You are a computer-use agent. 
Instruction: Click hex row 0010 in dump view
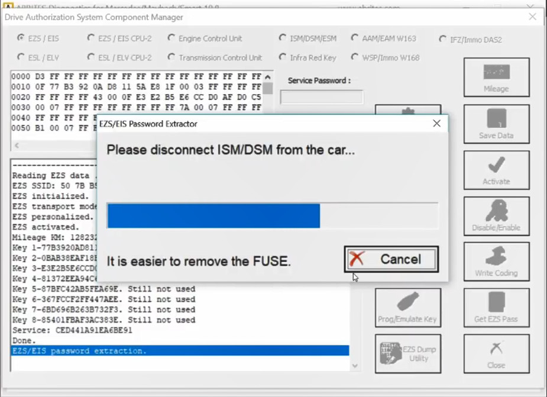(x=137, y=86)
